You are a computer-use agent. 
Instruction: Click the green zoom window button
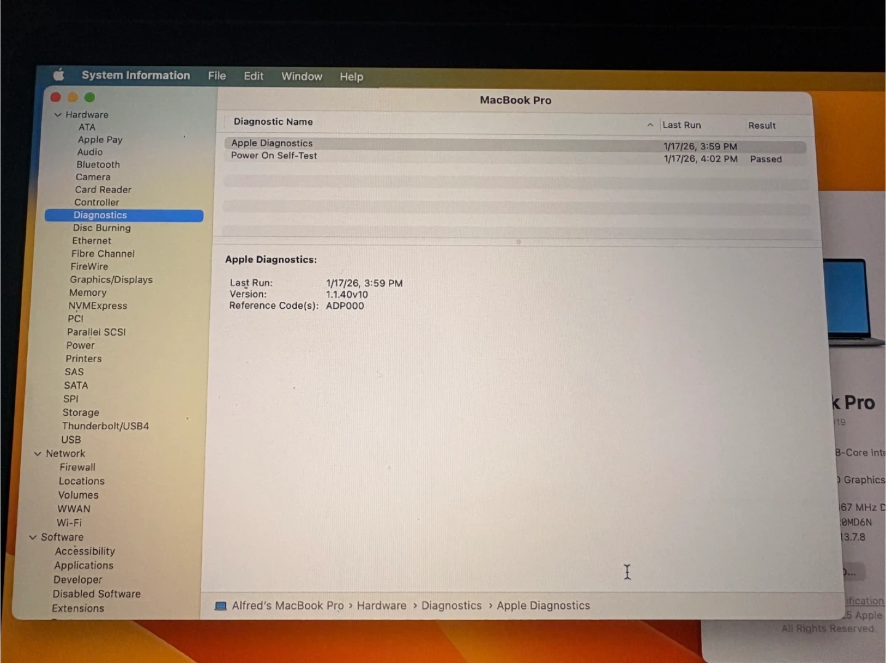90,97
